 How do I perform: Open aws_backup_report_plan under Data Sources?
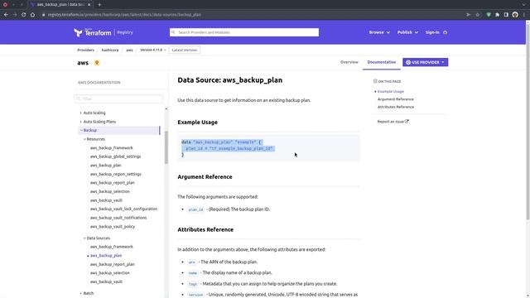point(113,265)
